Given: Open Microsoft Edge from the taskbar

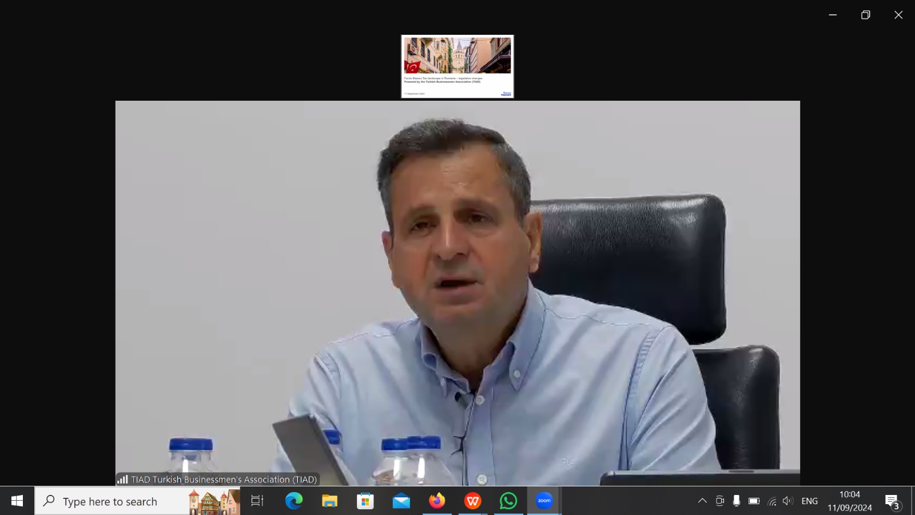Looking at the screenshot, I should [294, 501].
